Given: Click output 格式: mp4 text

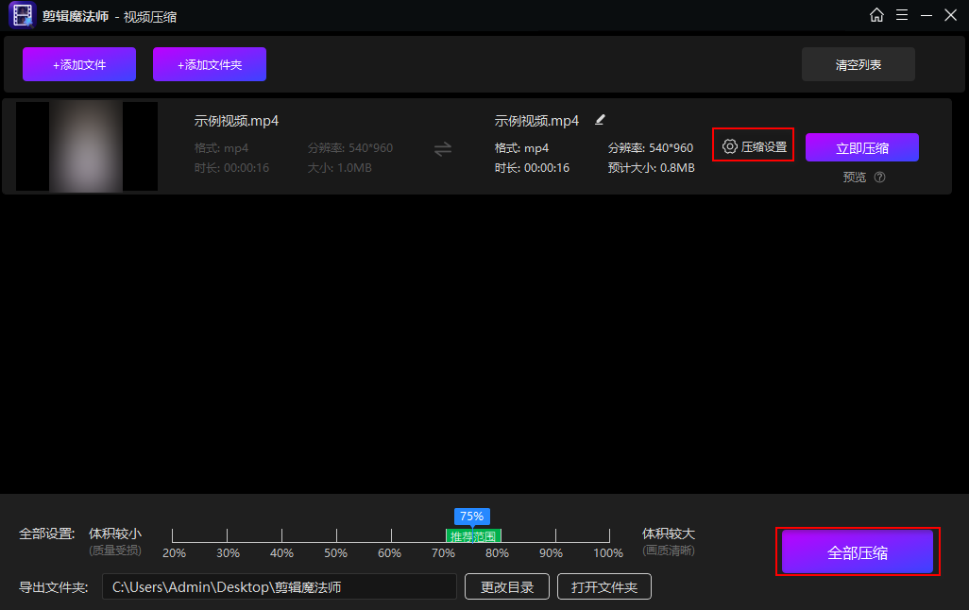Looking at the screenshot, I should point(521,147).
